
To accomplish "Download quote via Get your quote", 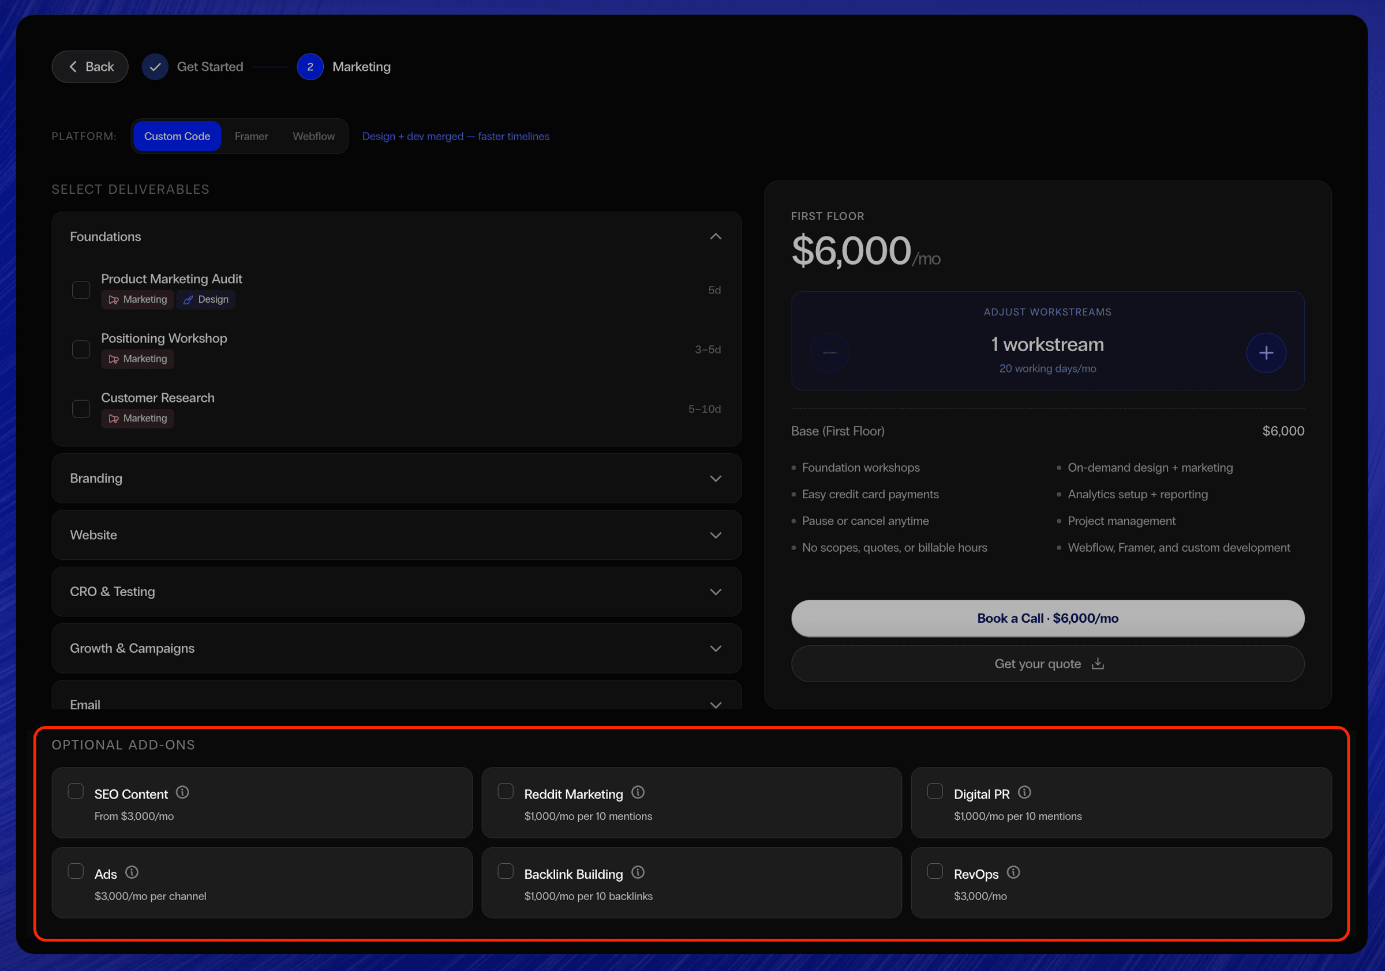I will pyautogui.click(x=1047, y=664).
